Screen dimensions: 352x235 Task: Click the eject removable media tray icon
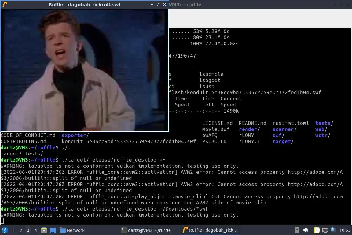tap(297, 230)
